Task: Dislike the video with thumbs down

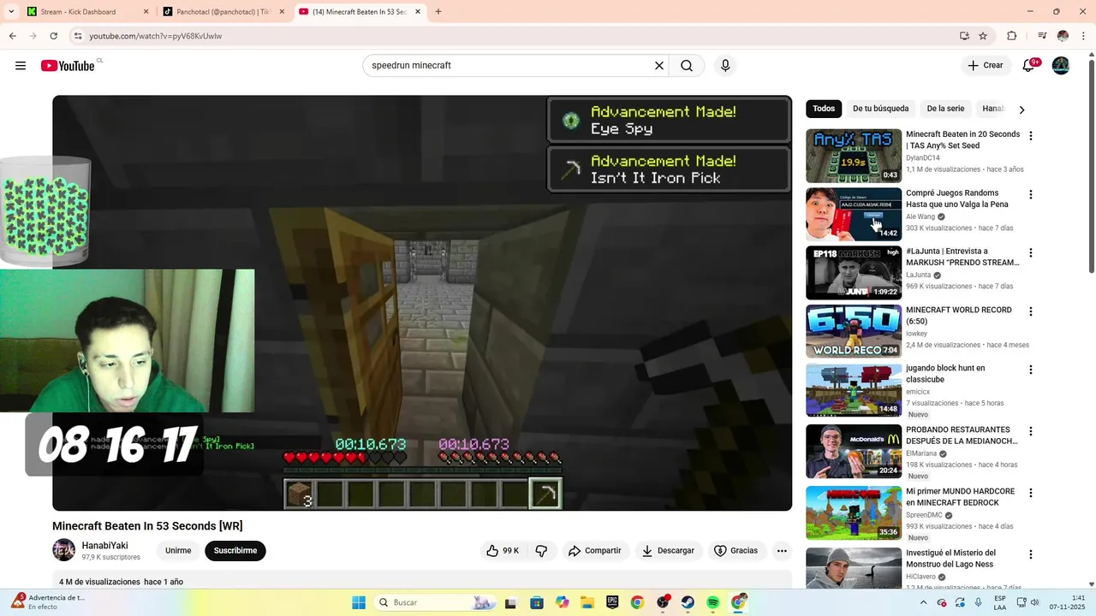Action: pos(541,551)
